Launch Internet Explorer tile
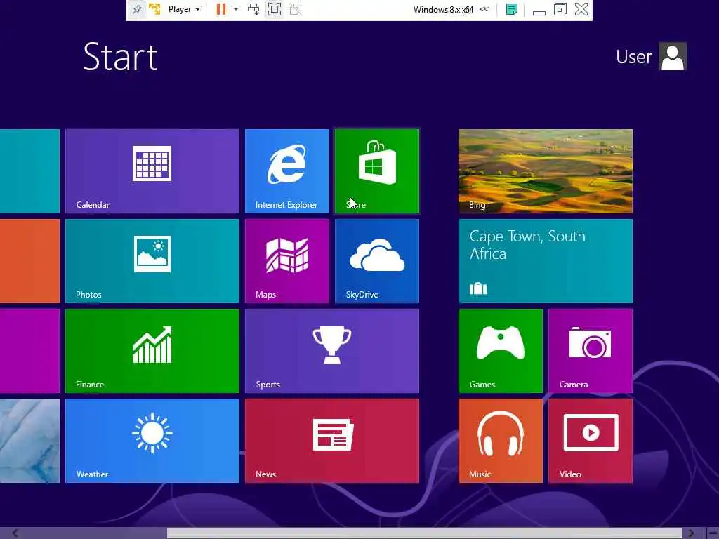 (x=287, y=171)
